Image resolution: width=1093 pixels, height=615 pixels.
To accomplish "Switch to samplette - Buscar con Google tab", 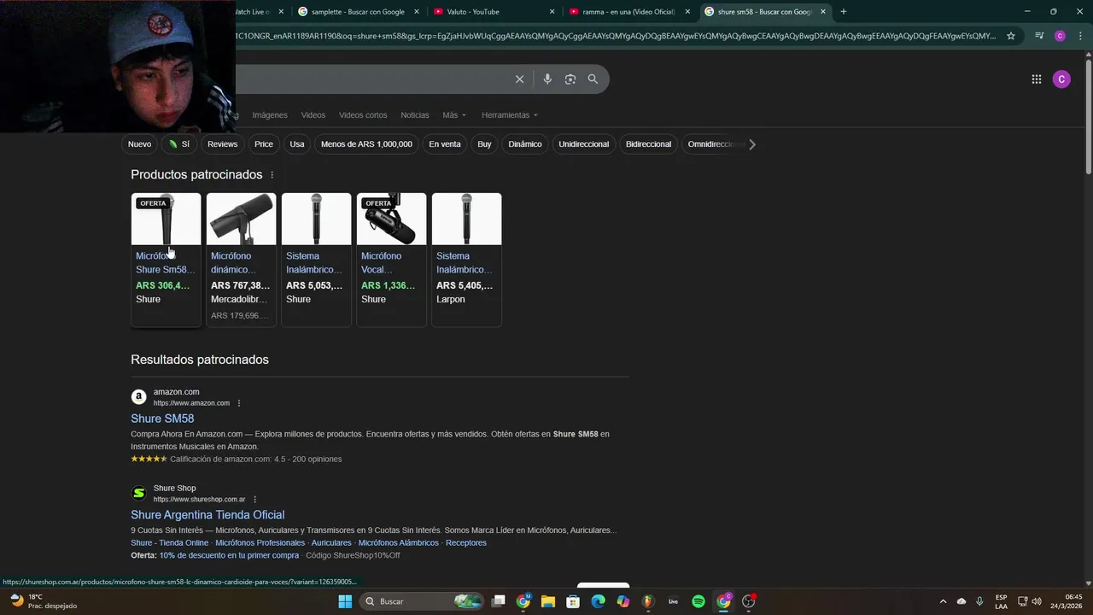I will pyautogui.click(x=358, y=12).
